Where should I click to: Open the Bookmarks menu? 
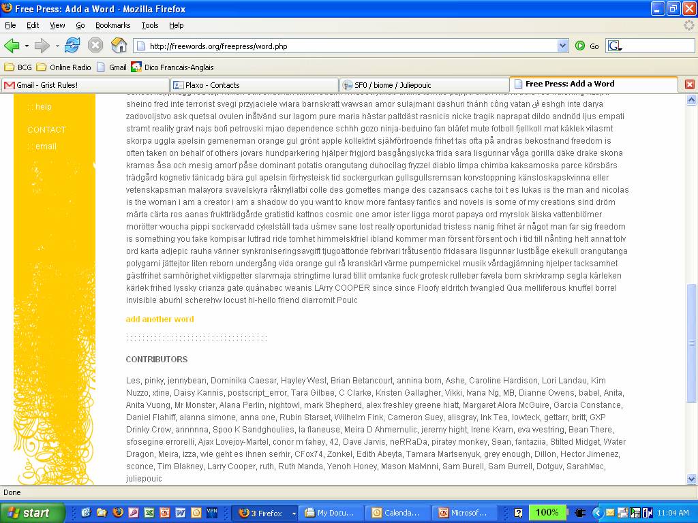tap(112, 25)
